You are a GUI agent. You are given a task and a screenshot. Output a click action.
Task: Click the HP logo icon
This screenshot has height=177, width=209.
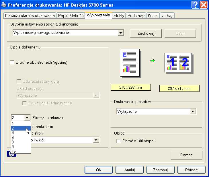[x=11, y=154]
